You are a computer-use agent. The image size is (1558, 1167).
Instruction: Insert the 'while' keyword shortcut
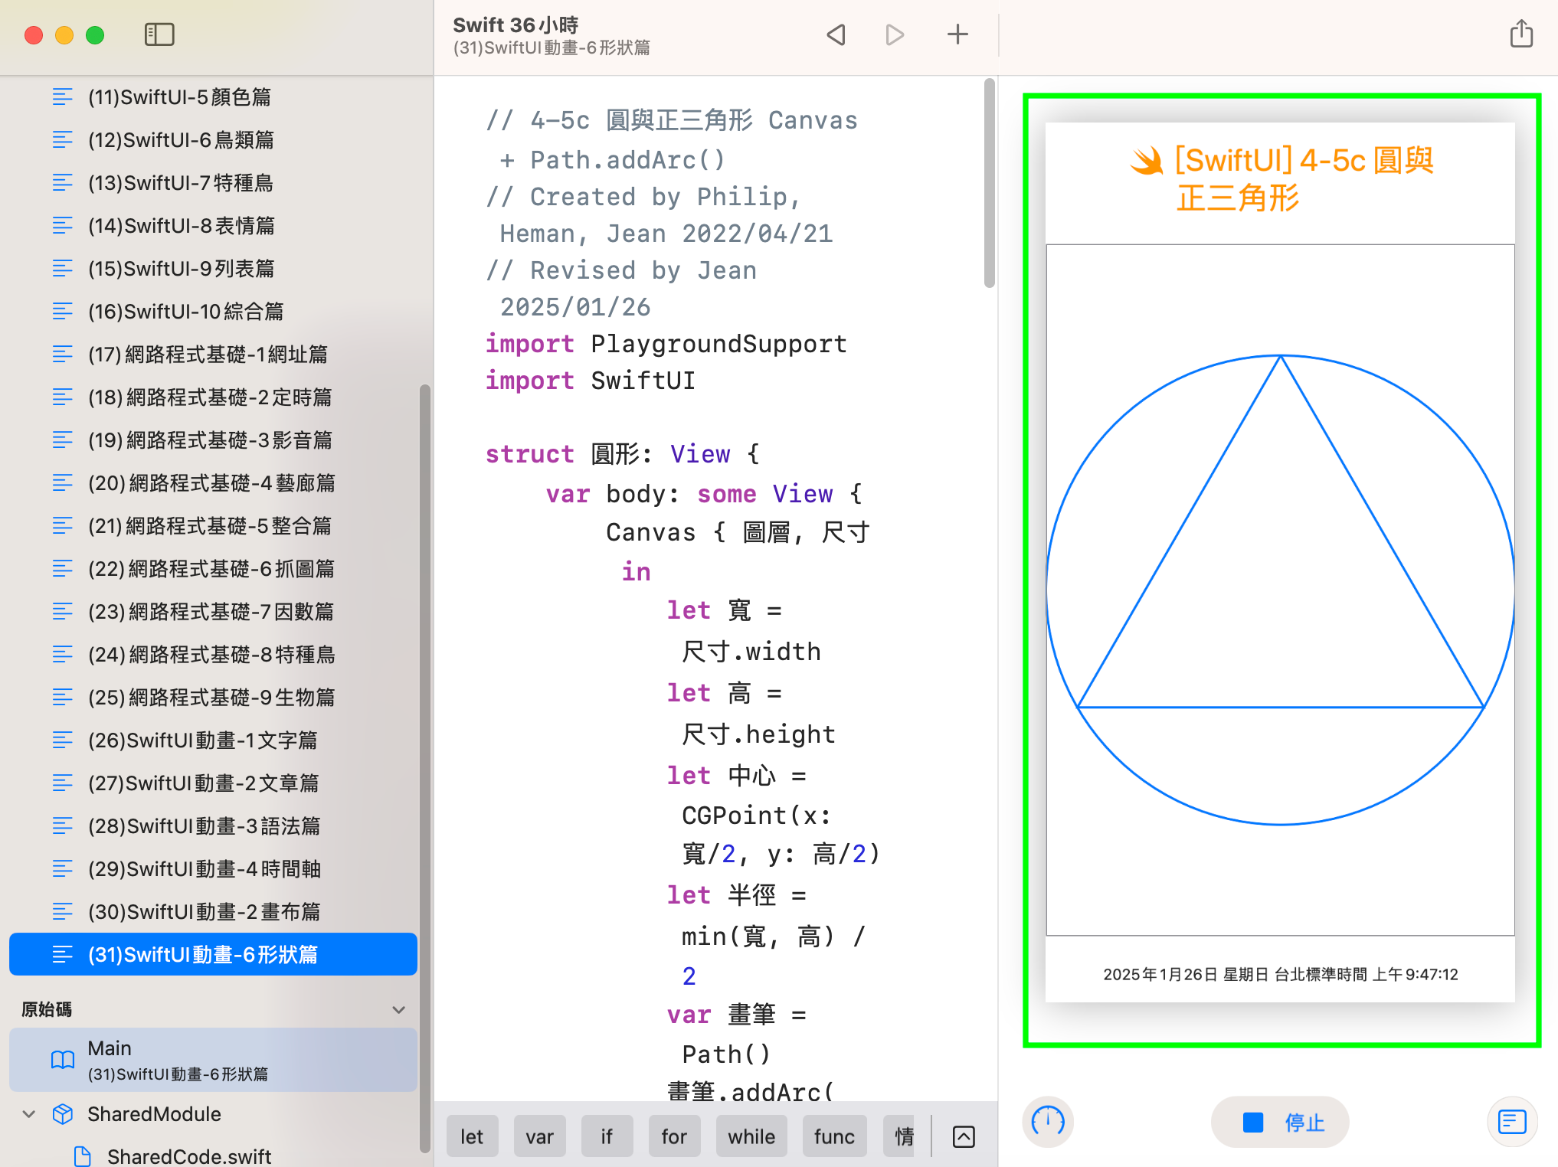click(751, 1136)
